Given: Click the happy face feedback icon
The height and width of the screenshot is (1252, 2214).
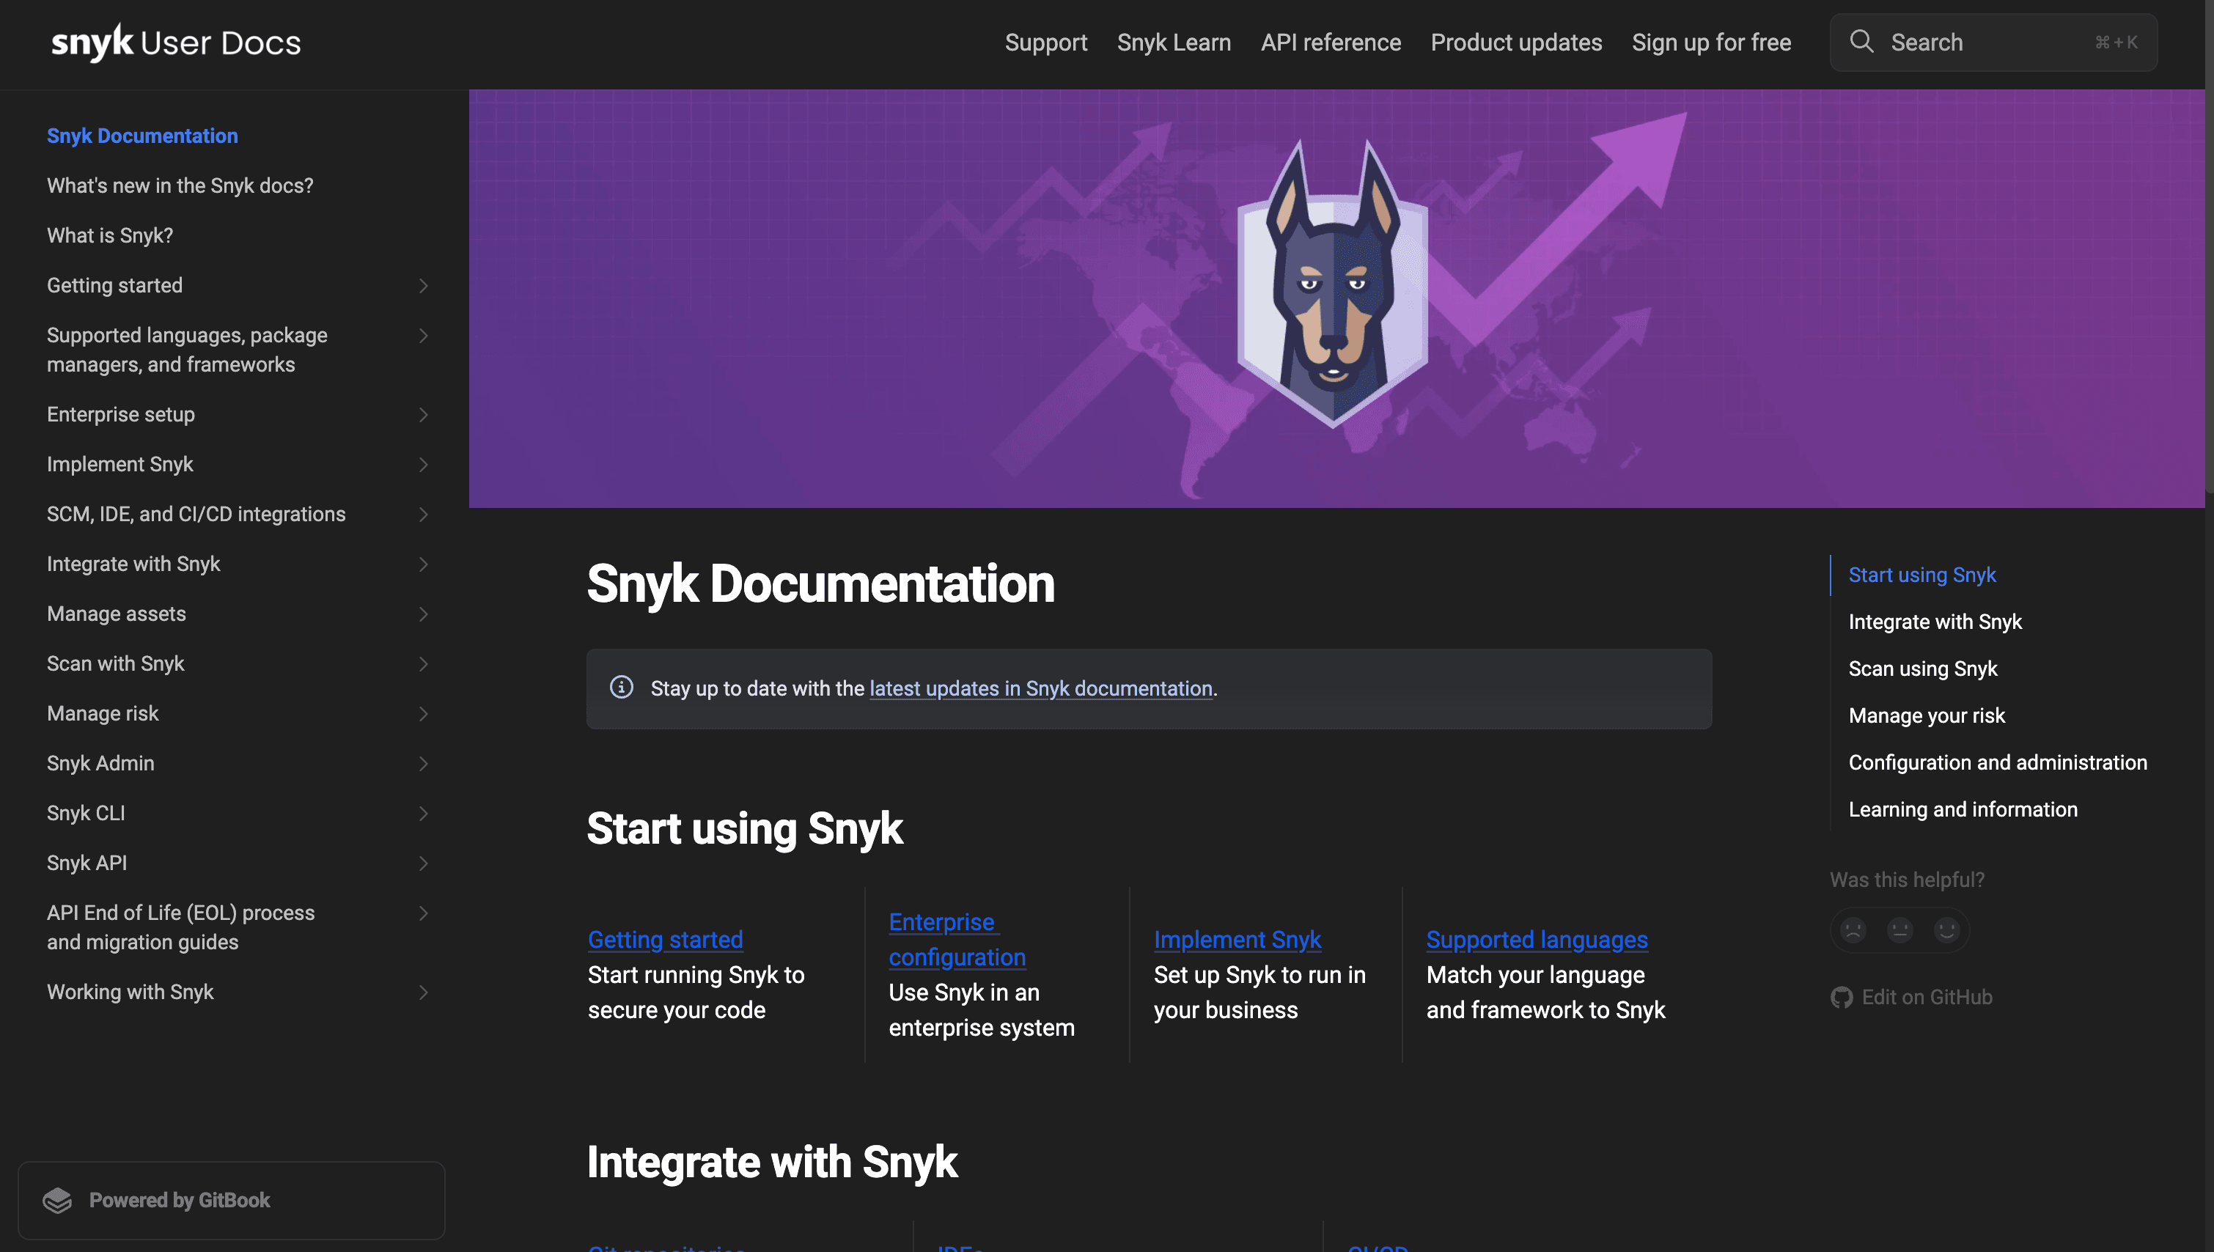Looking at the screenshot, I should click(x=1946, y=929).
